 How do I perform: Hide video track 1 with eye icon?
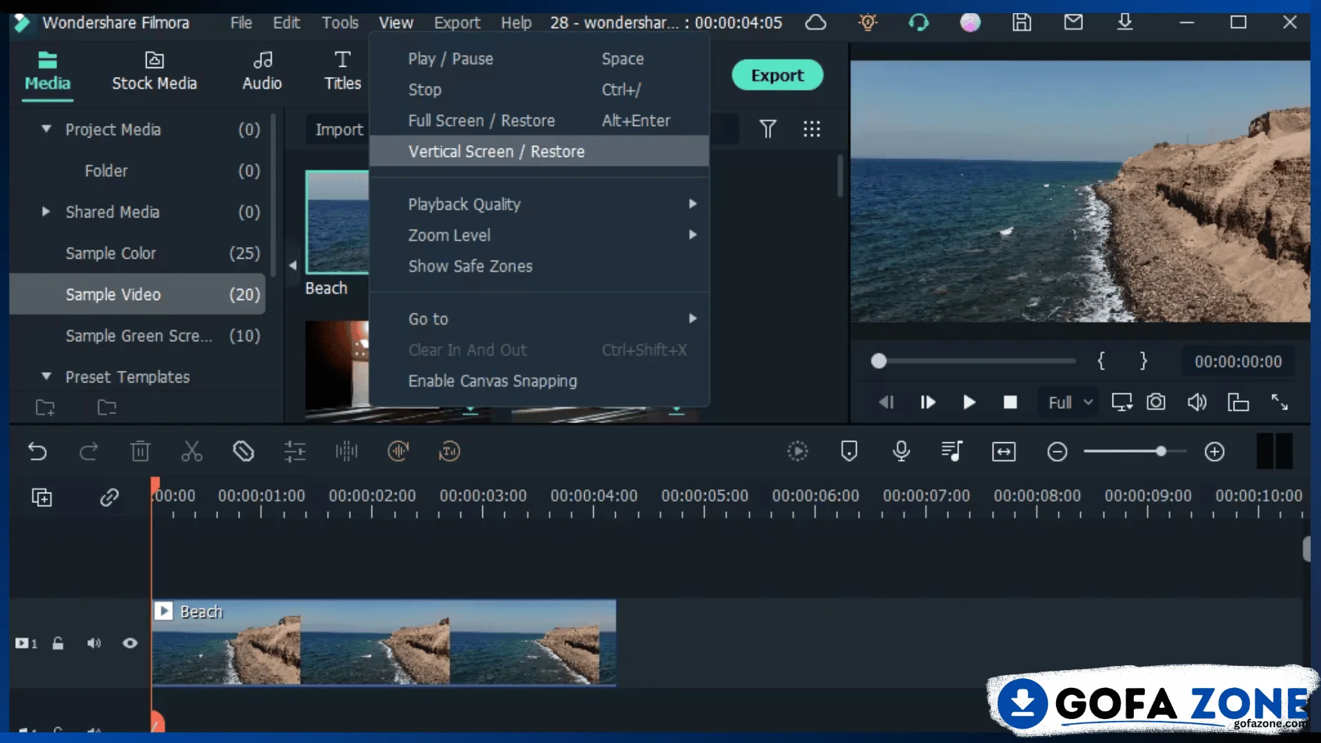(x=130, y=643)
